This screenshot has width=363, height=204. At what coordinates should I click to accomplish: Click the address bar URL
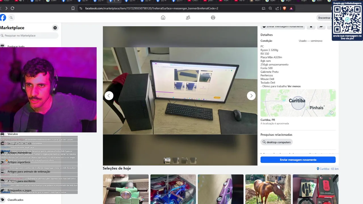(x=151, y=8)
